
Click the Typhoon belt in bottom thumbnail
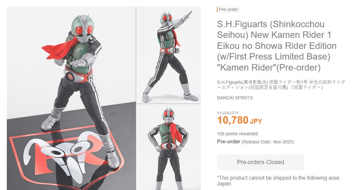point(168,146)
